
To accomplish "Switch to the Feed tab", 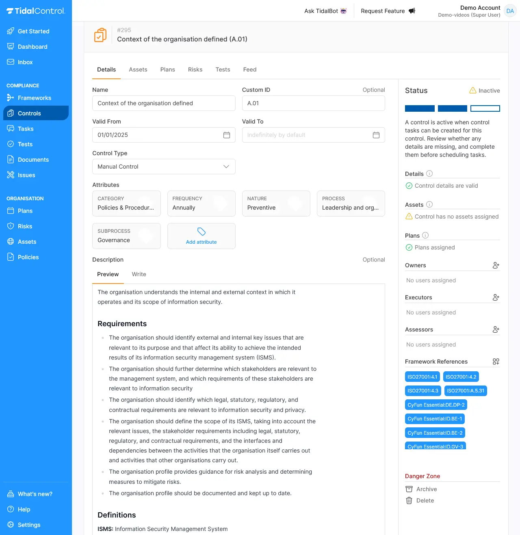I will coord(250,69).
